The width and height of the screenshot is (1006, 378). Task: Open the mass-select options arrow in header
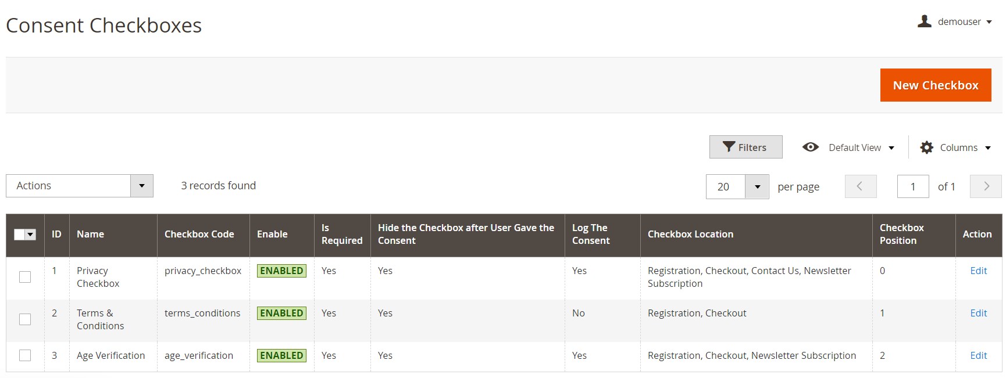31,234
